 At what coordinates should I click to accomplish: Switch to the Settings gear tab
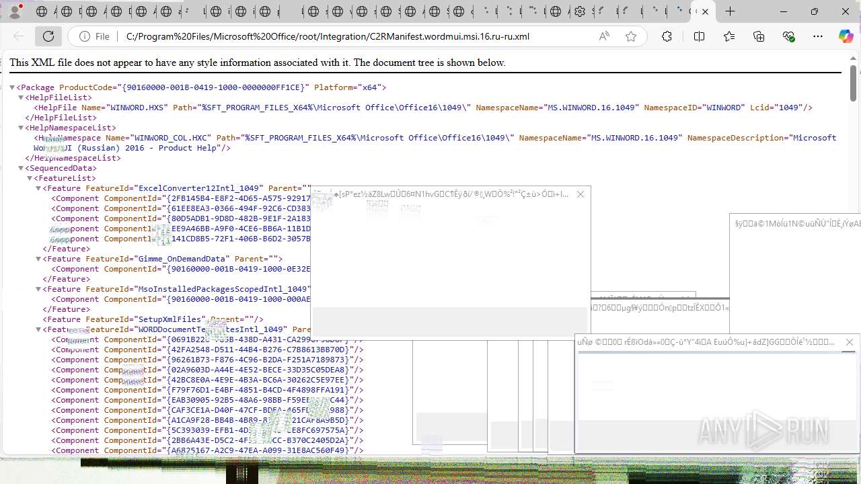[x=580, y=11]
